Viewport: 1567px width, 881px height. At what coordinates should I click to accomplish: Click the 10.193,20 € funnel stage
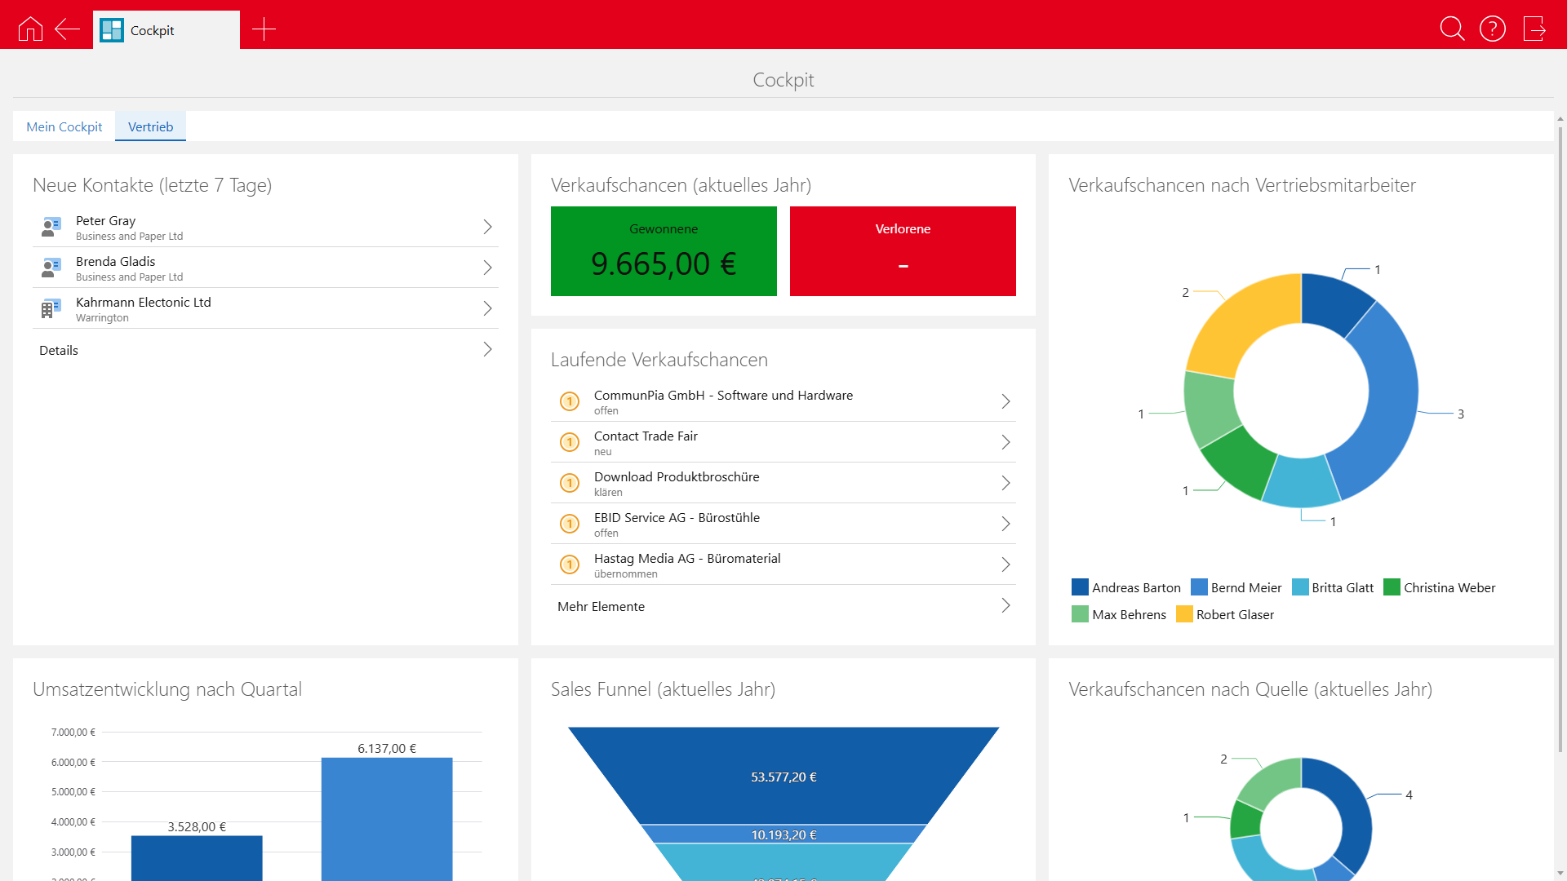point(783,834)
